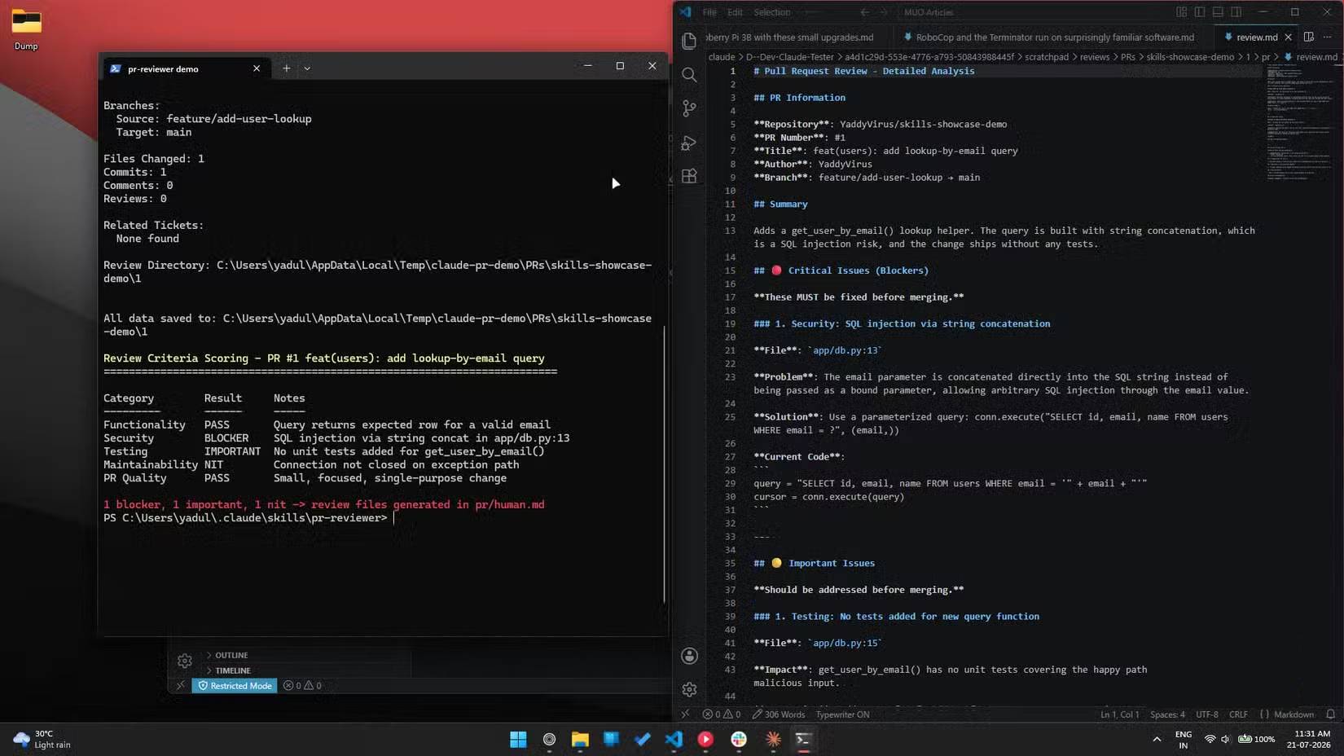Viewport: 1344px width, 756px height.
Task: Click the gear icon in the background VS Code window
Action: coord(184,661)
